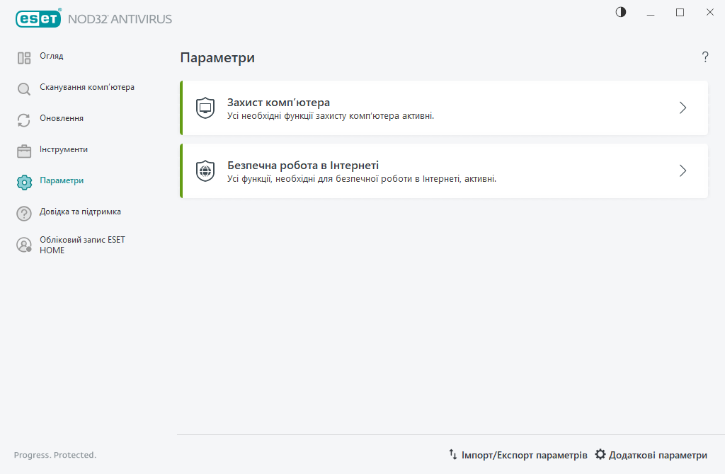Click the Help and support question icon

pos(24,214)
